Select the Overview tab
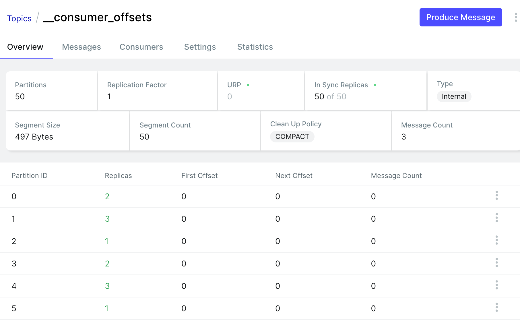This screenshot has height=321, width=520. point(25,47)
